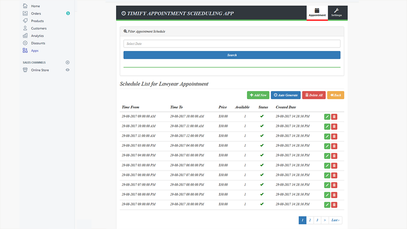Go to next page with > arrow

pos(325,220)
